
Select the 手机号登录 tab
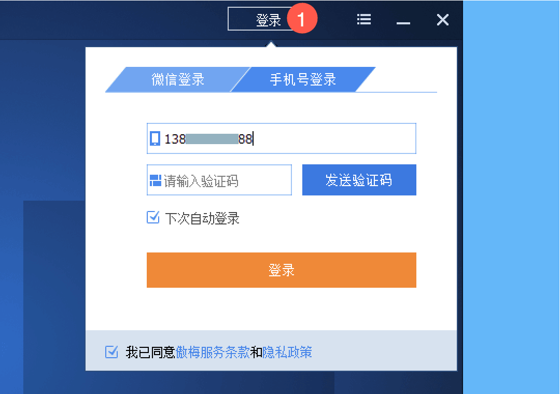[x=303, y=79]
